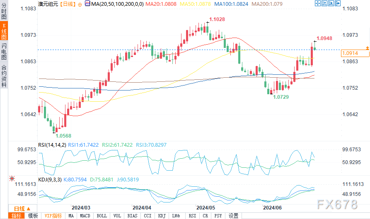Select the LW& indicator button

click(x=176, y=216)
